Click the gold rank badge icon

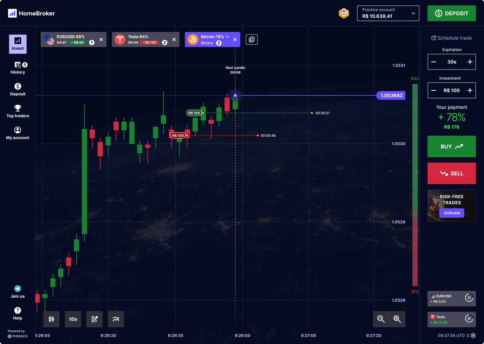pyautogui.click(x=344, y=13)
